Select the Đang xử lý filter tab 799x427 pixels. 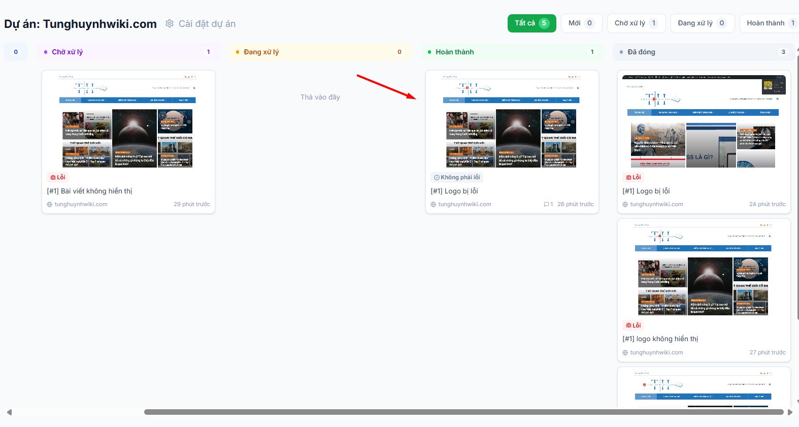click(702, 23)
